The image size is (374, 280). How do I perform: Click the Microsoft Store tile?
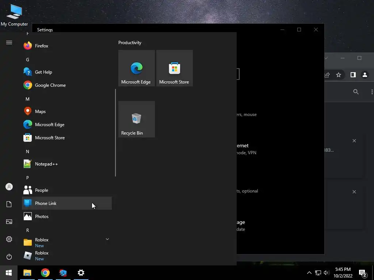174,68
